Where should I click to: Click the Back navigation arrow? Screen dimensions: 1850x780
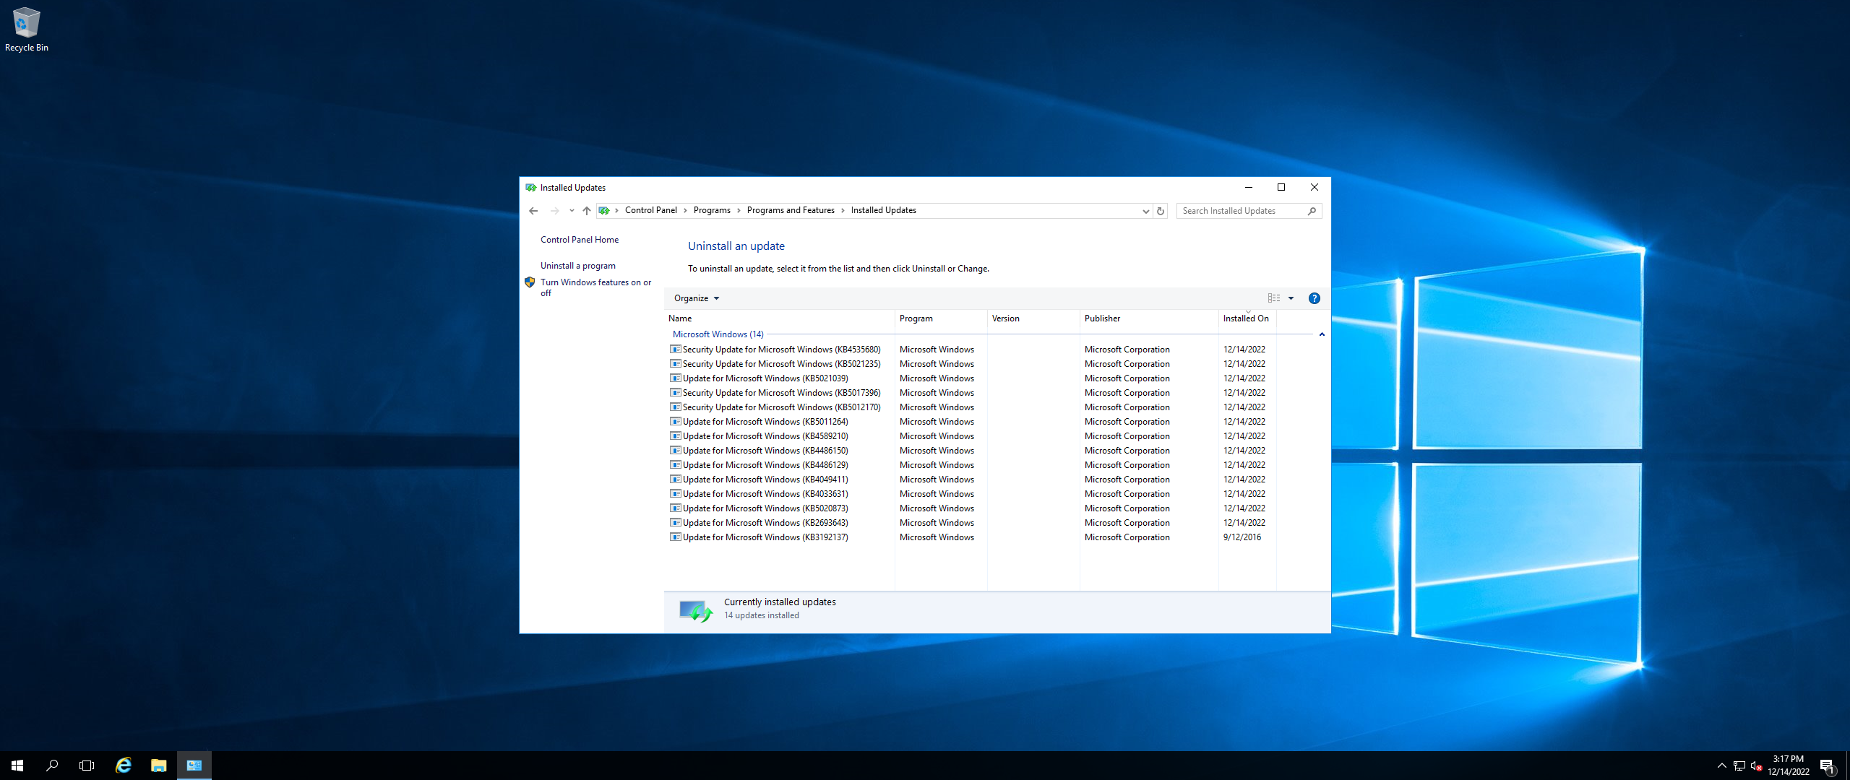533,211
